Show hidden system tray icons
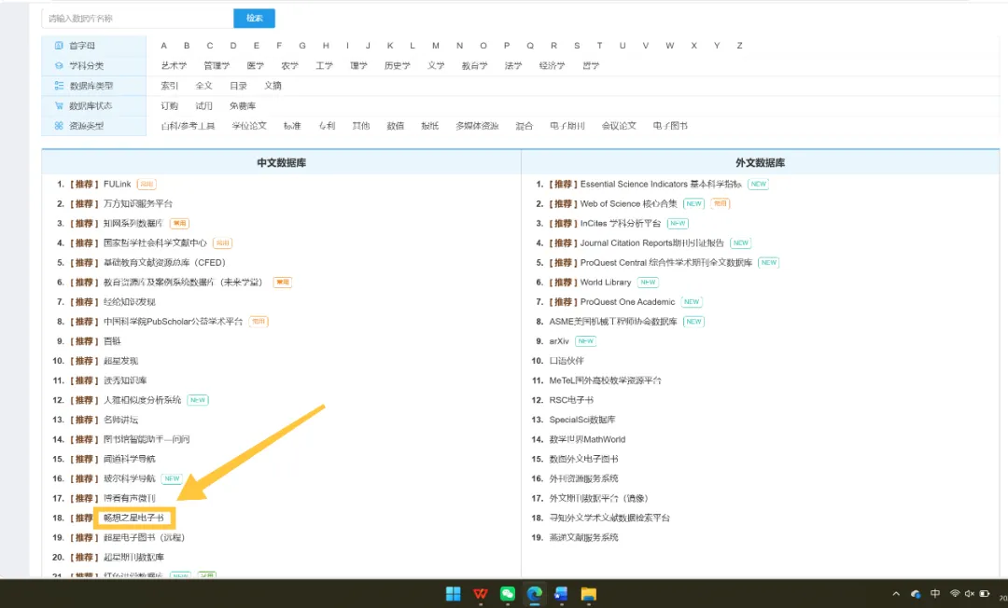The width and height of the screenshot is (1008, 608). [896, 594]
